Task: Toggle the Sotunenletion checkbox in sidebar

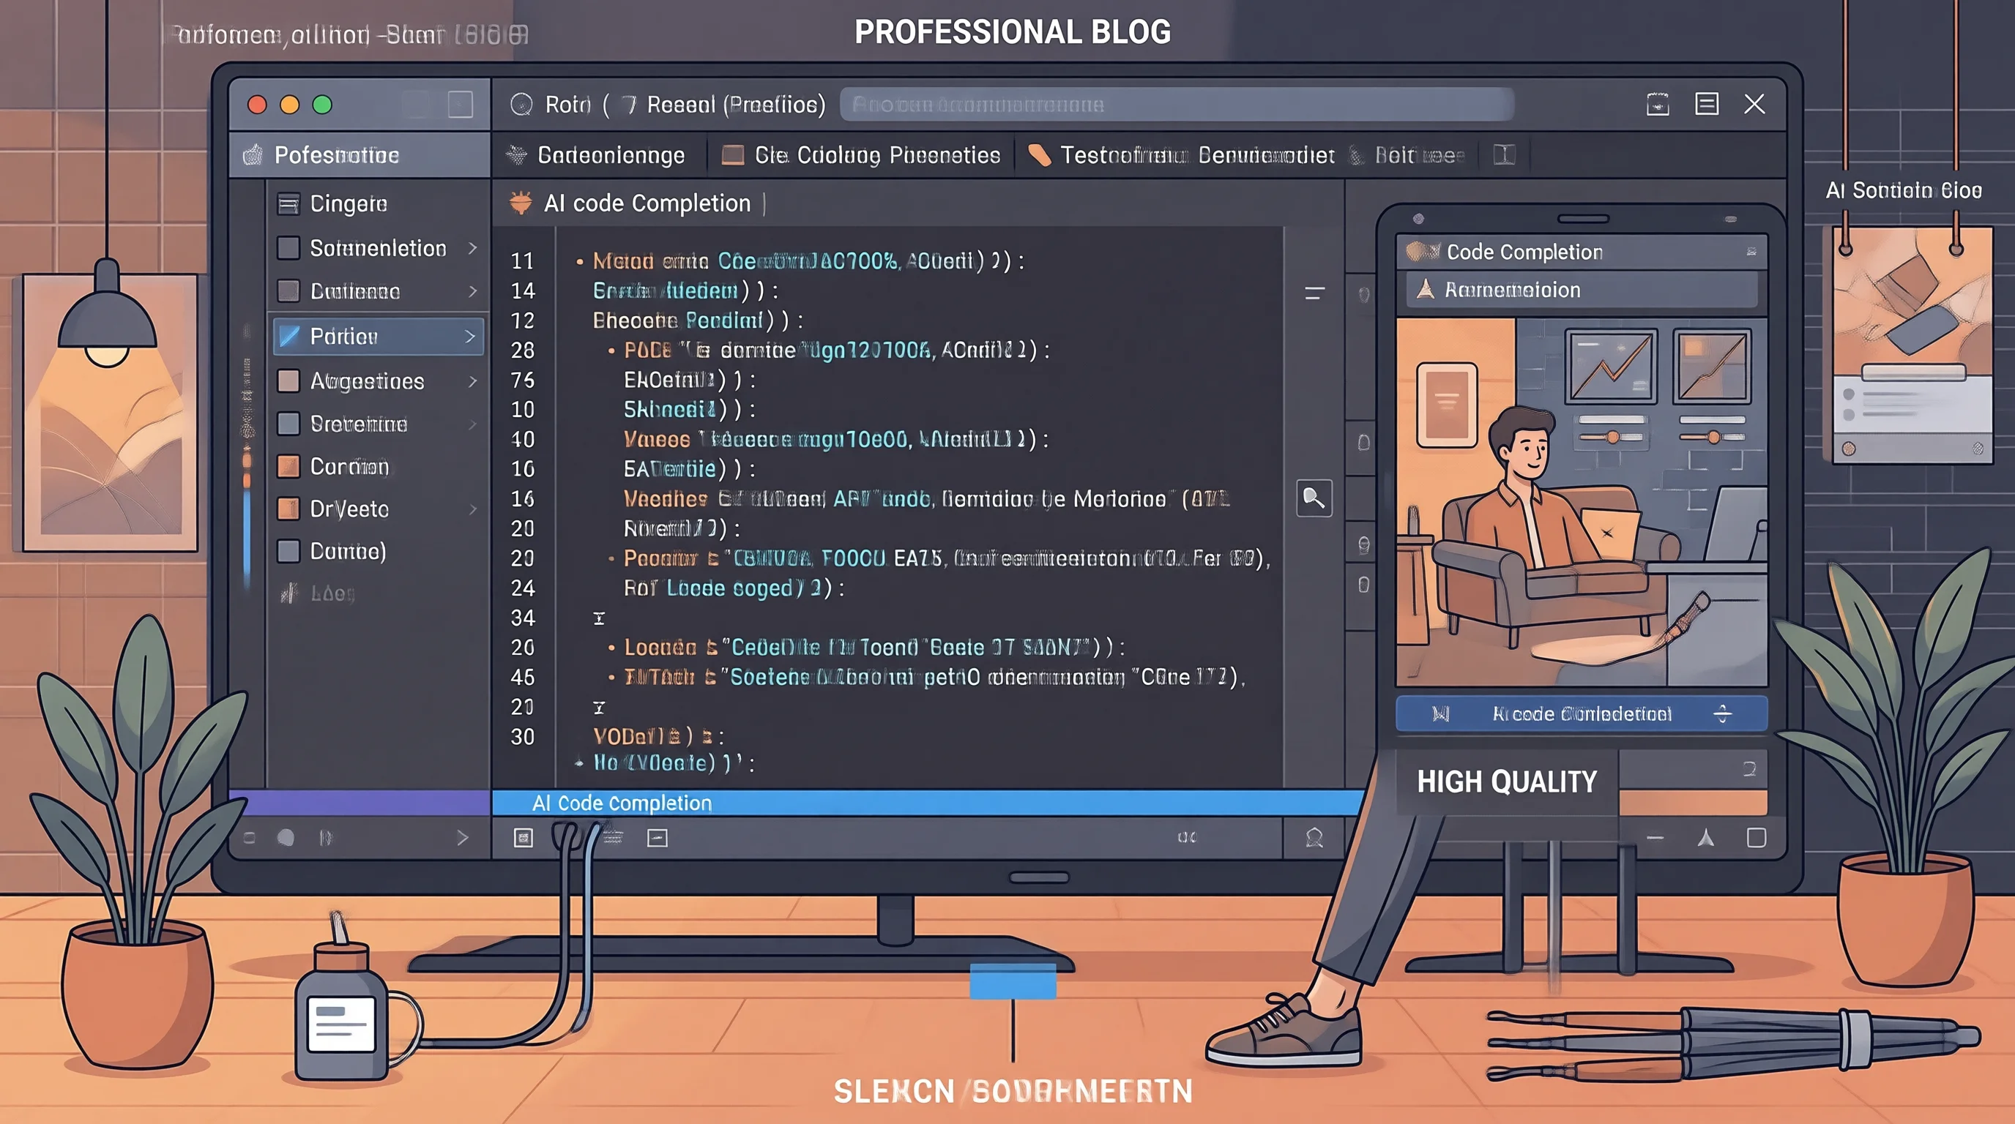Action: click(288, 248)
